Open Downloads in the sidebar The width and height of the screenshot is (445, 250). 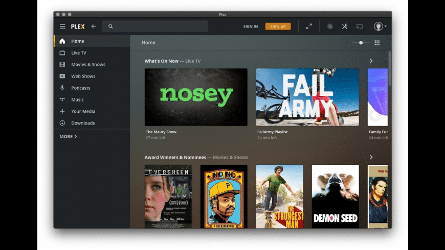[92, 123]
